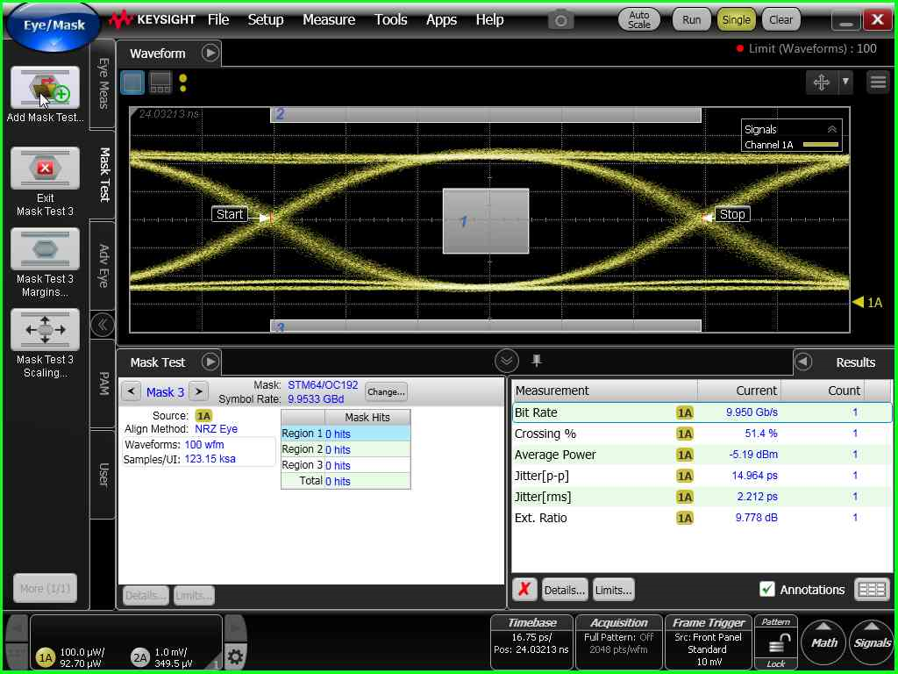This screenshot has height=674, width=898.
Task: Click the Exit Mask Test 3 icon
Action: tap(45, 168)
